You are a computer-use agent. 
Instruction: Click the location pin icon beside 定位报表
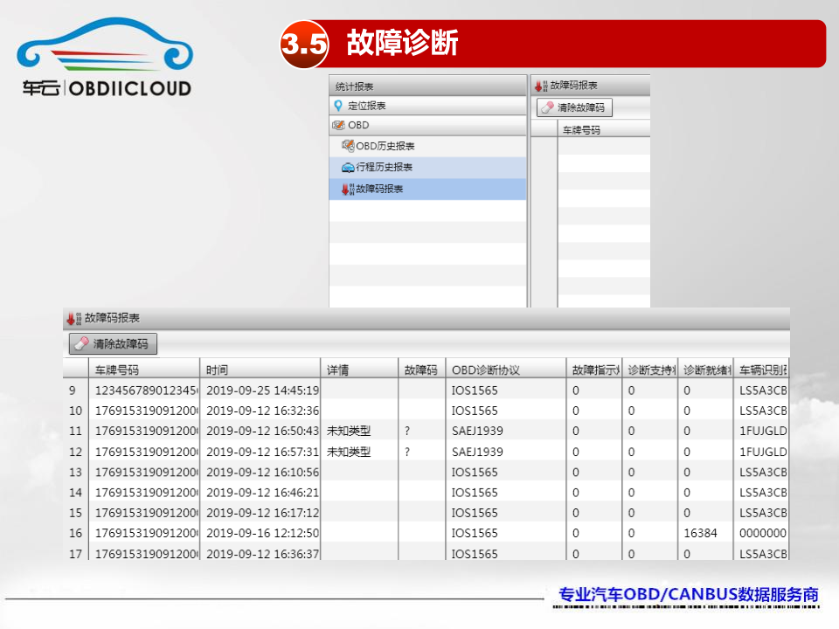pyautogui.click(x=338, y=106)
